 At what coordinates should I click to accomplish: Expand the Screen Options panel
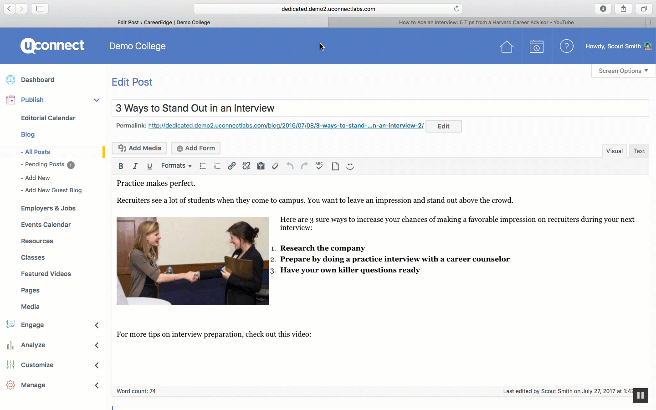623,71
